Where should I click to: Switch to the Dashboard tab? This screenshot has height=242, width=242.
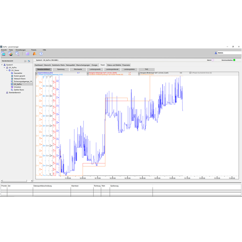point(39,65)
